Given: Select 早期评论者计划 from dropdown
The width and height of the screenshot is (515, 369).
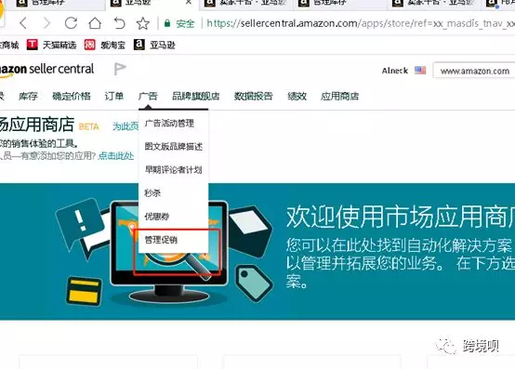Looking at the screenshot, I should (174, 170).
